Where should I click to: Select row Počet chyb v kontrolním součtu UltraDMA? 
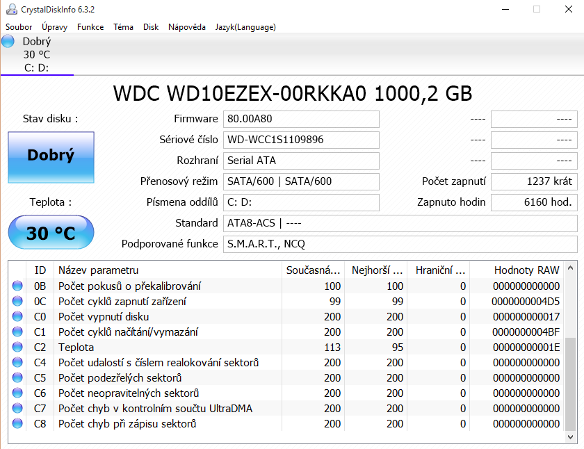[155, 408]
